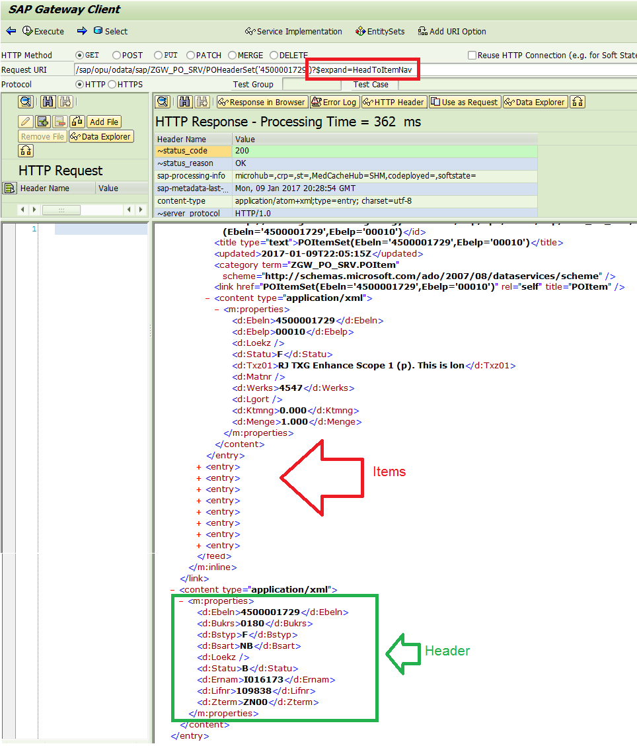Collapse the header content application/xml node
The image size is (637, 746).
click(172, 589)
